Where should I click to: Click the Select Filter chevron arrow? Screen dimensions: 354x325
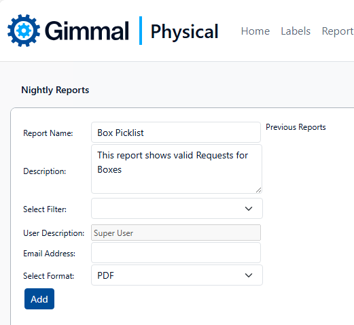coord(249,209)
